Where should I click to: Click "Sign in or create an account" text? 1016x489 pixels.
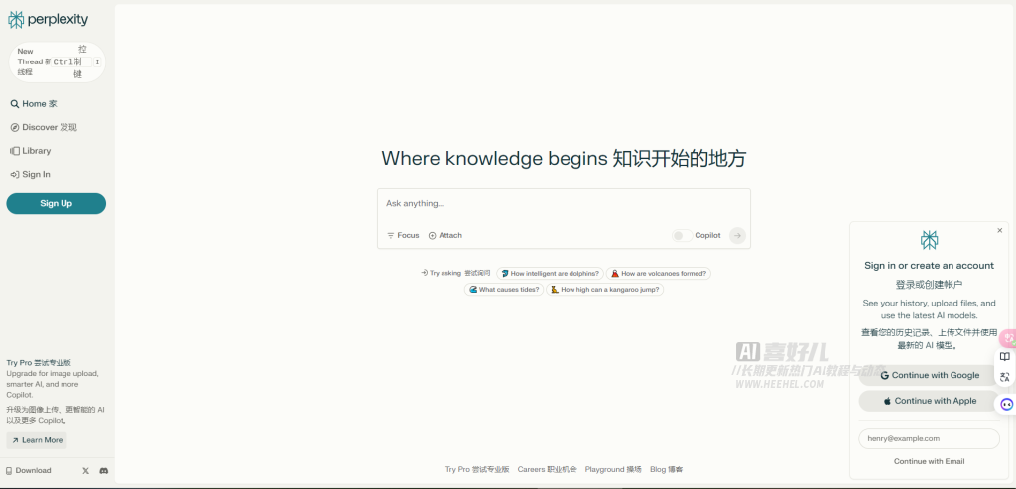(929, 266)
